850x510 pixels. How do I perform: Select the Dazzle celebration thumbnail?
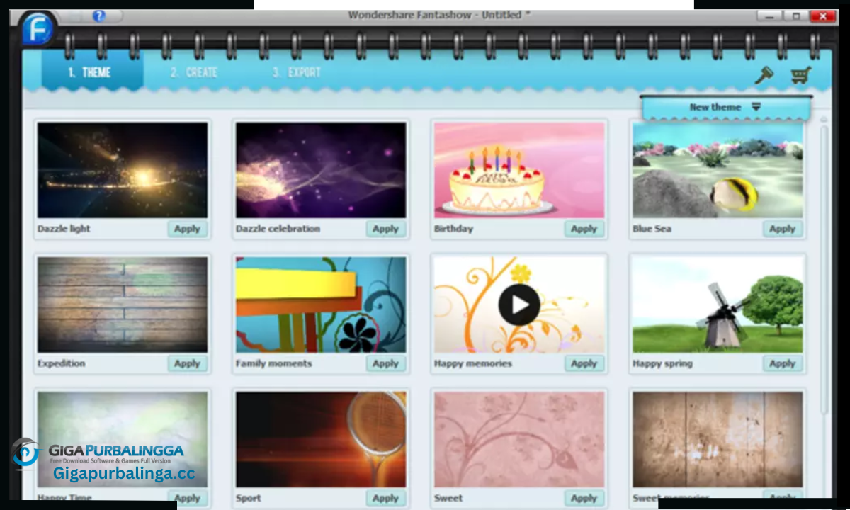[x=321, y=170]
